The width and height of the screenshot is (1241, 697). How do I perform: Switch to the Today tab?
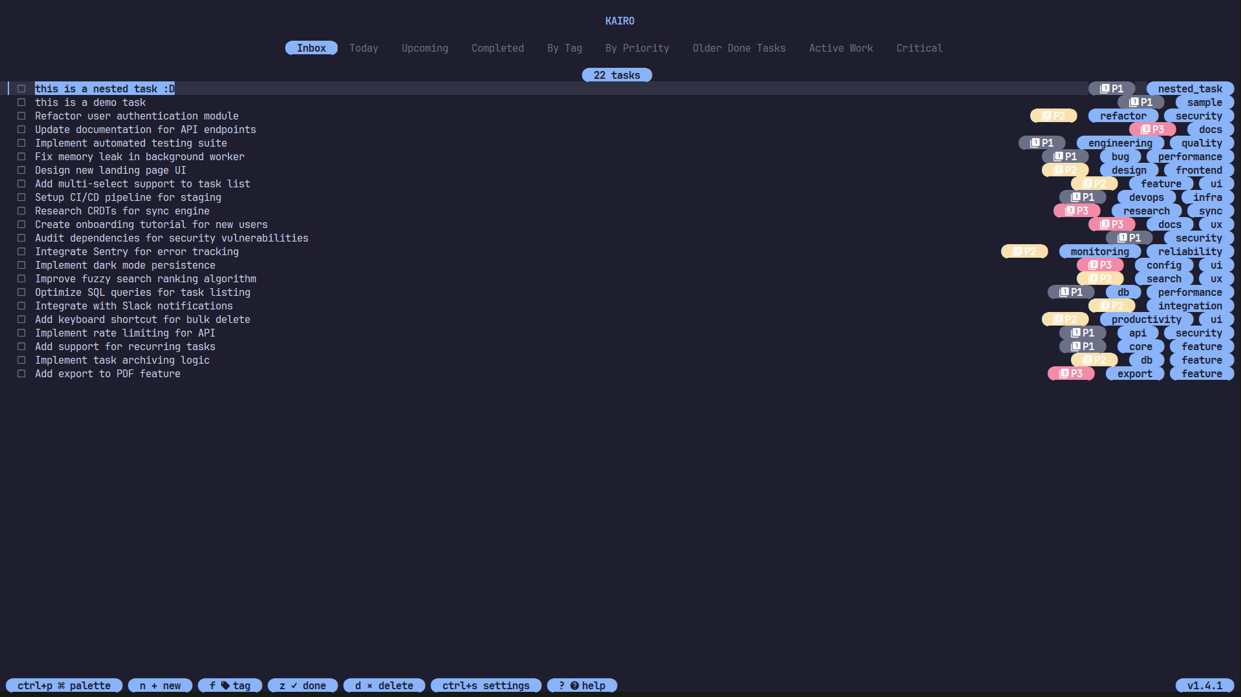[x=363, y=48]
